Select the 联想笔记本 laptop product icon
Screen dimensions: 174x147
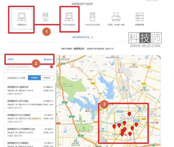22,17
